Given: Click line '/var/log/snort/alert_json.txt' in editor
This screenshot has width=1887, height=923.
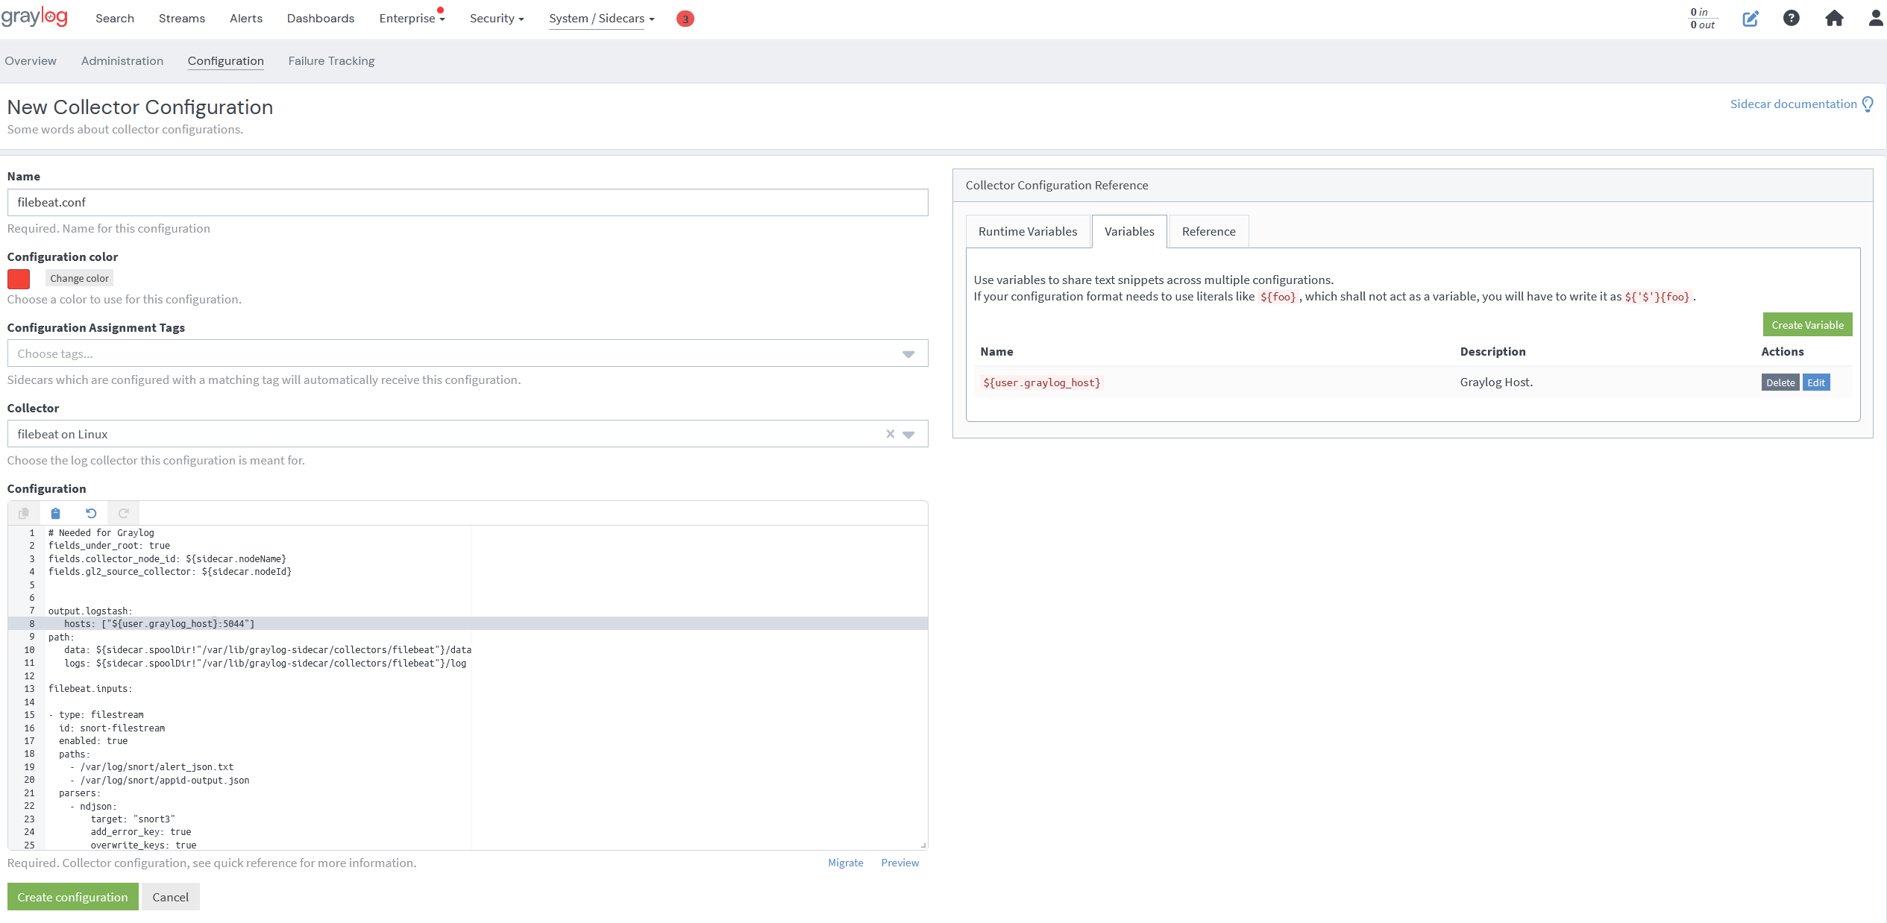Looking at the screenshot, I should click(157, 767).
